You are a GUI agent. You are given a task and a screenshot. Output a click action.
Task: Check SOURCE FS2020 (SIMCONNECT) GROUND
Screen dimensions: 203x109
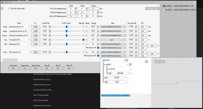pyautogui.click(x=164, y=10)
